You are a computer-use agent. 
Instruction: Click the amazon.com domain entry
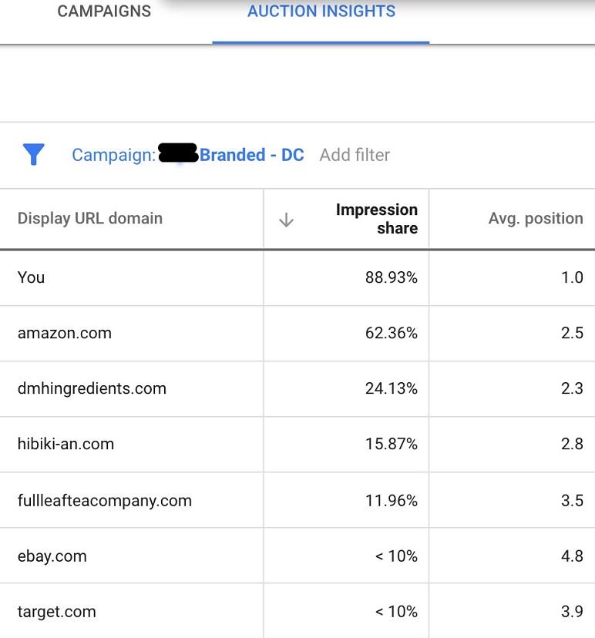click(x=65, y=333)
